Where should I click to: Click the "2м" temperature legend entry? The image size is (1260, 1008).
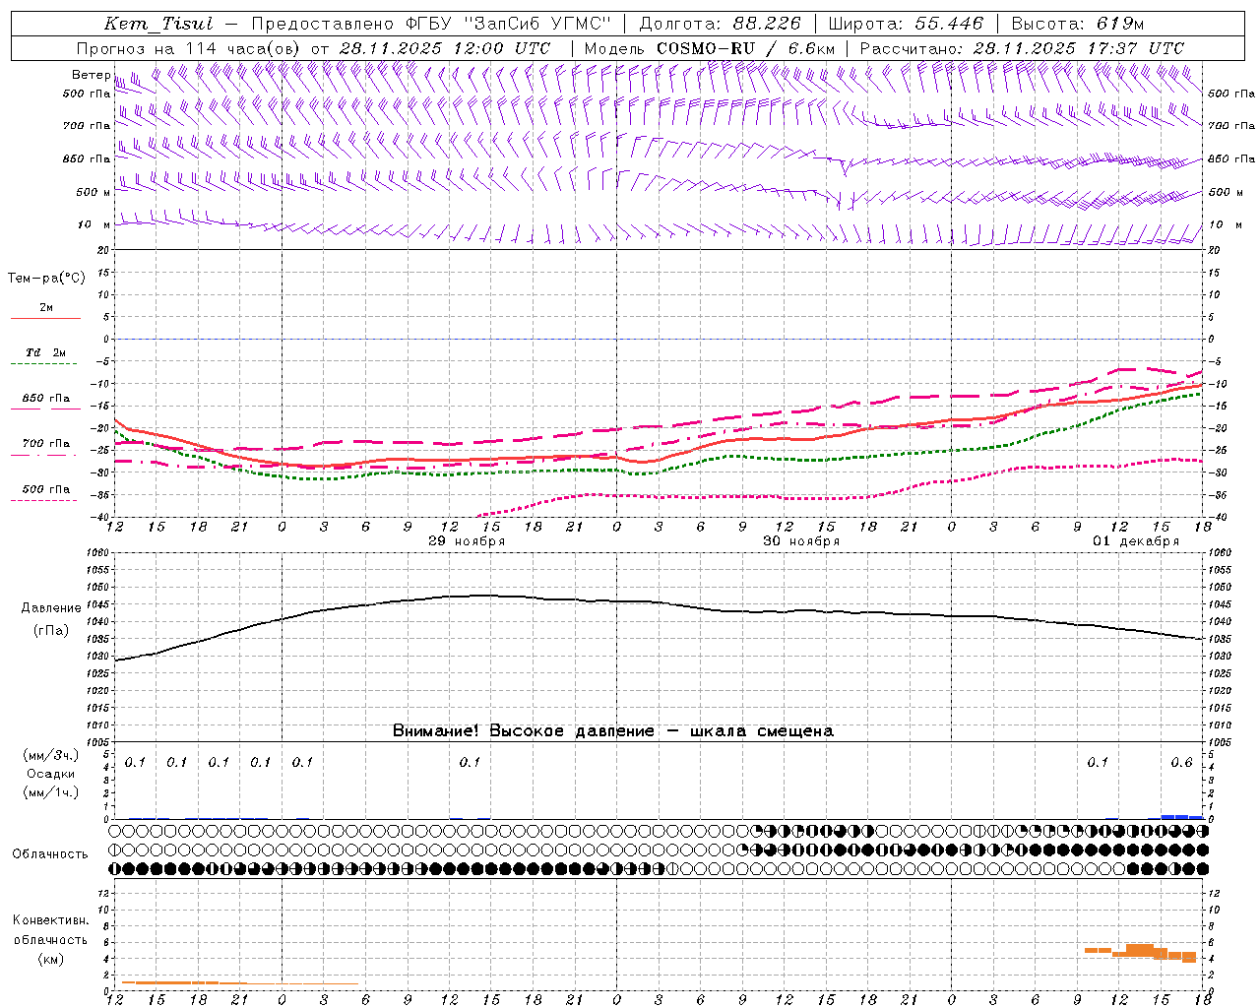46,308
